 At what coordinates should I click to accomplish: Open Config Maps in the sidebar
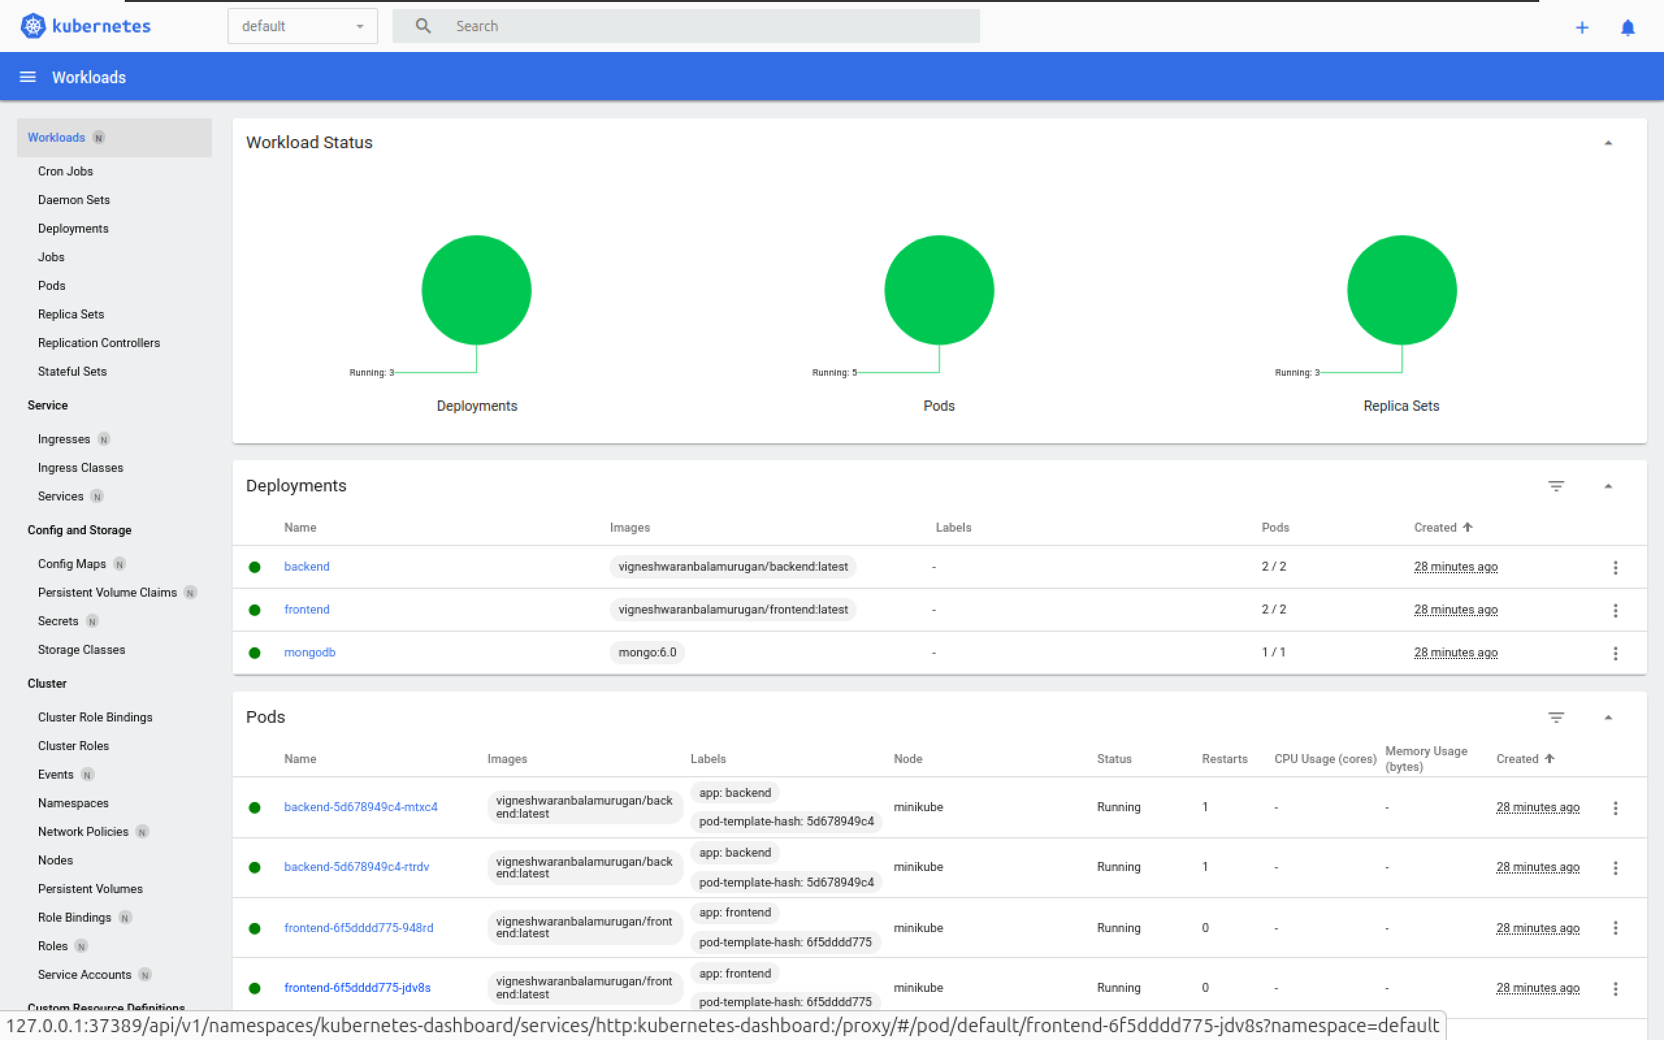coord(71,564)
